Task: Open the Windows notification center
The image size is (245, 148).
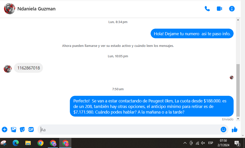Action: coord(237,143)
